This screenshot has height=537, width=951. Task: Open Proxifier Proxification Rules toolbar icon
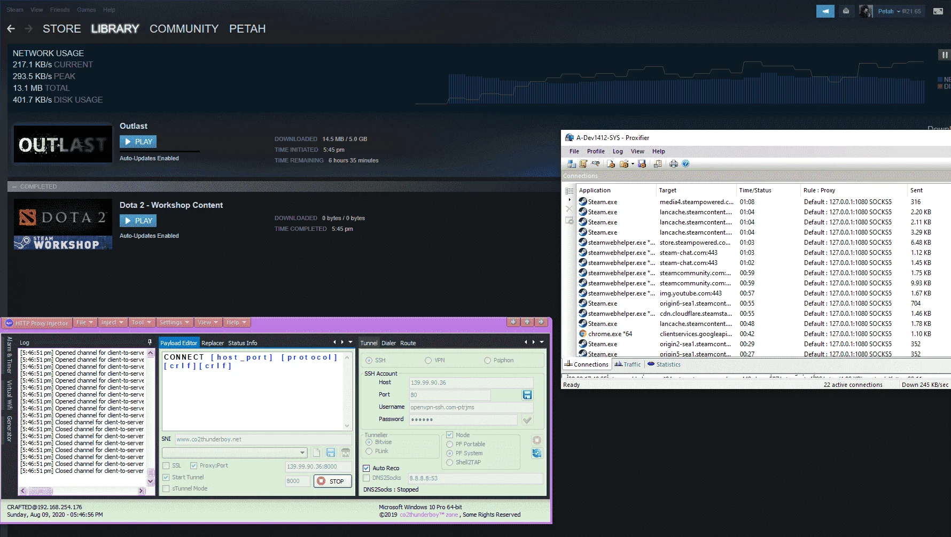click(x=583, y=164)
